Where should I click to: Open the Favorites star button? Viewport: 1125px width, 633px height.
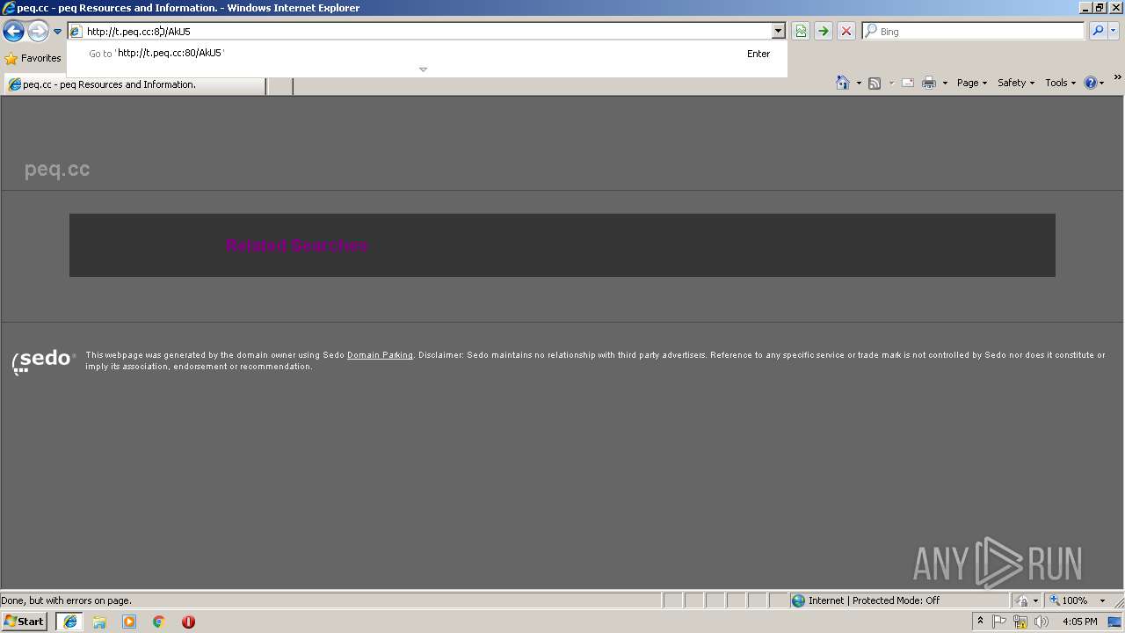click(33, 58)
